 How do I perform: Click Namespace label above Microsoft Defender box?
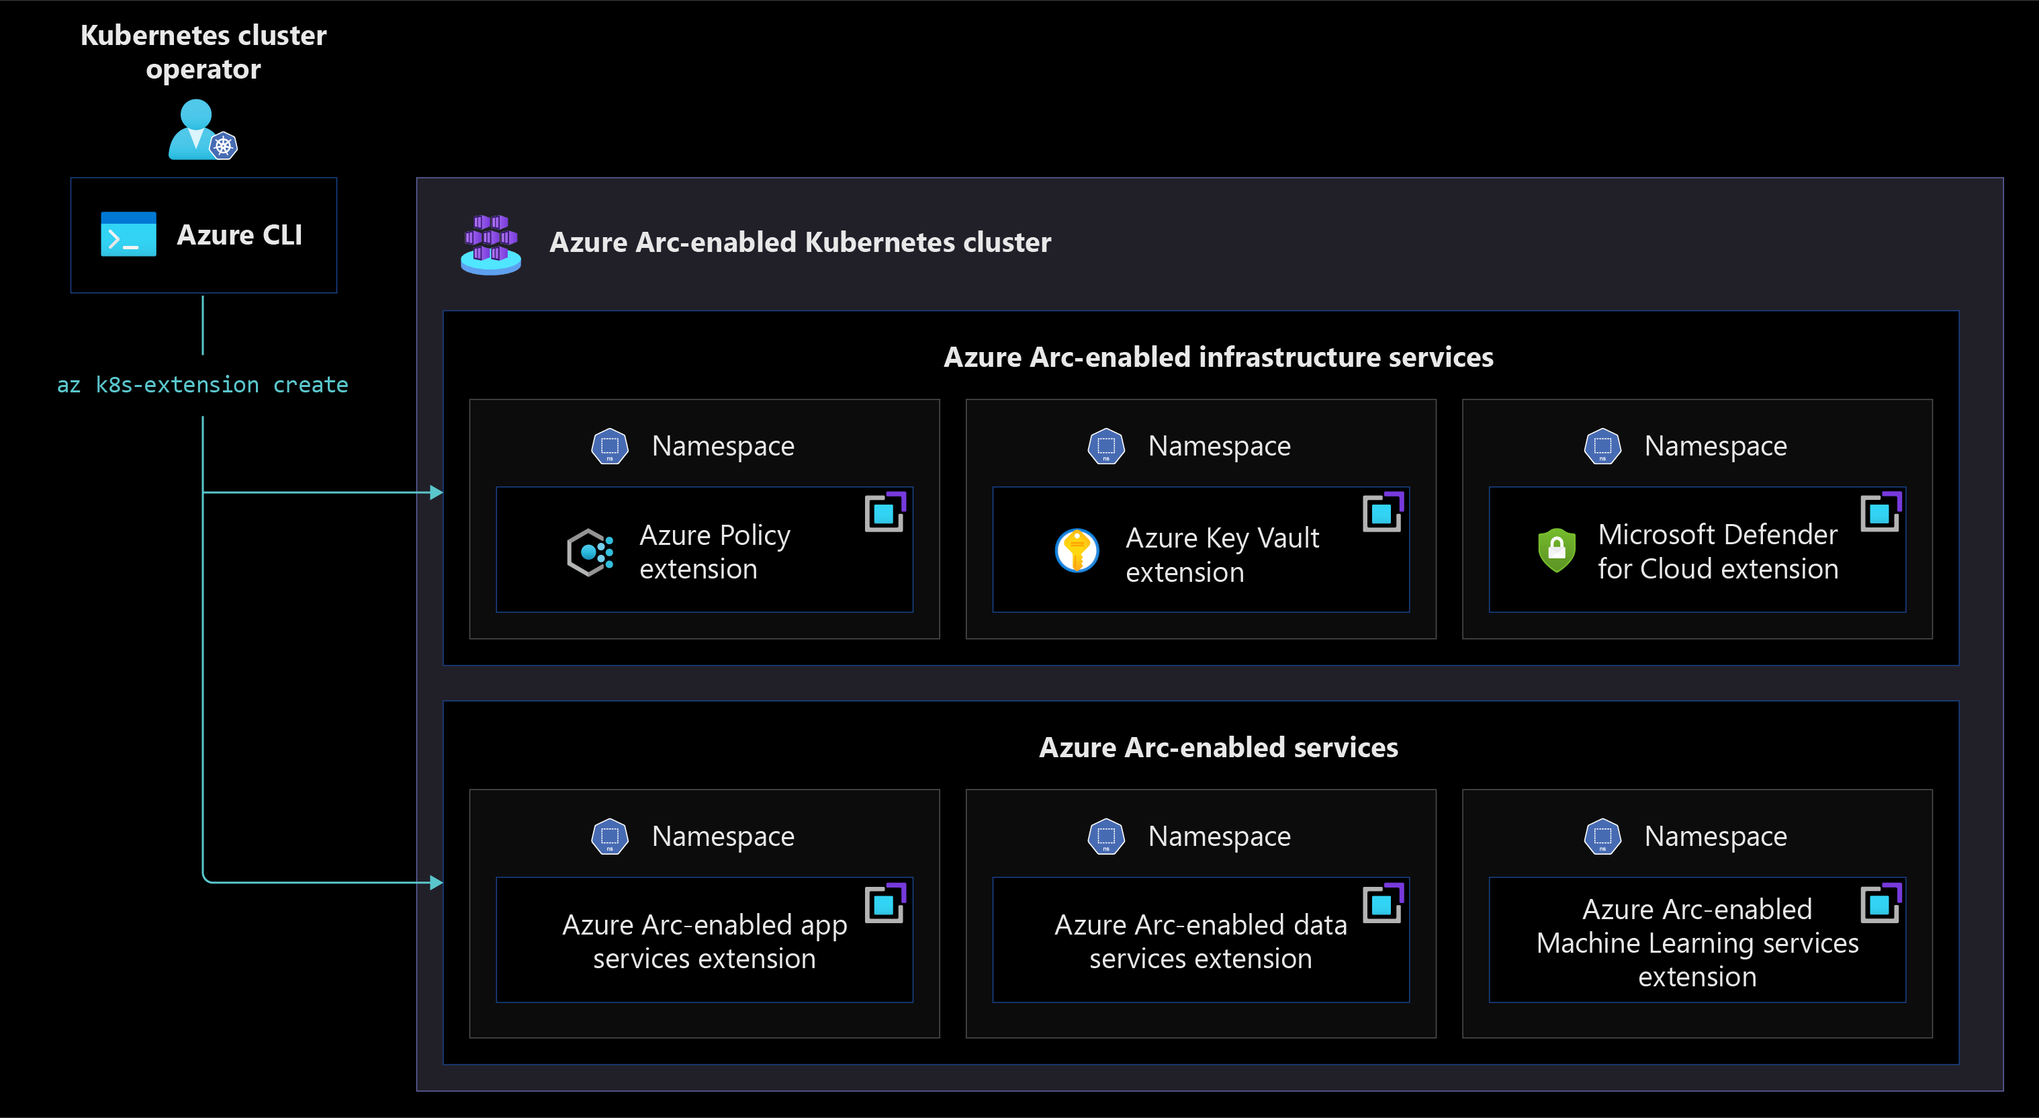click(x=1715, y=447)
